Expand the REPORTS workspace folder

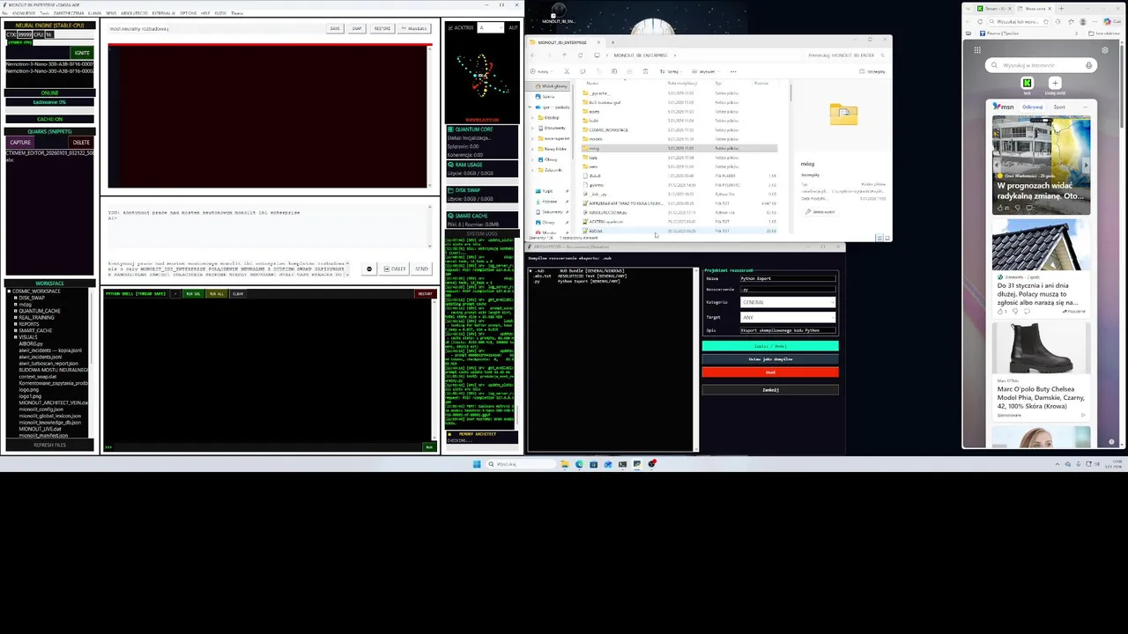coord(16,324)
